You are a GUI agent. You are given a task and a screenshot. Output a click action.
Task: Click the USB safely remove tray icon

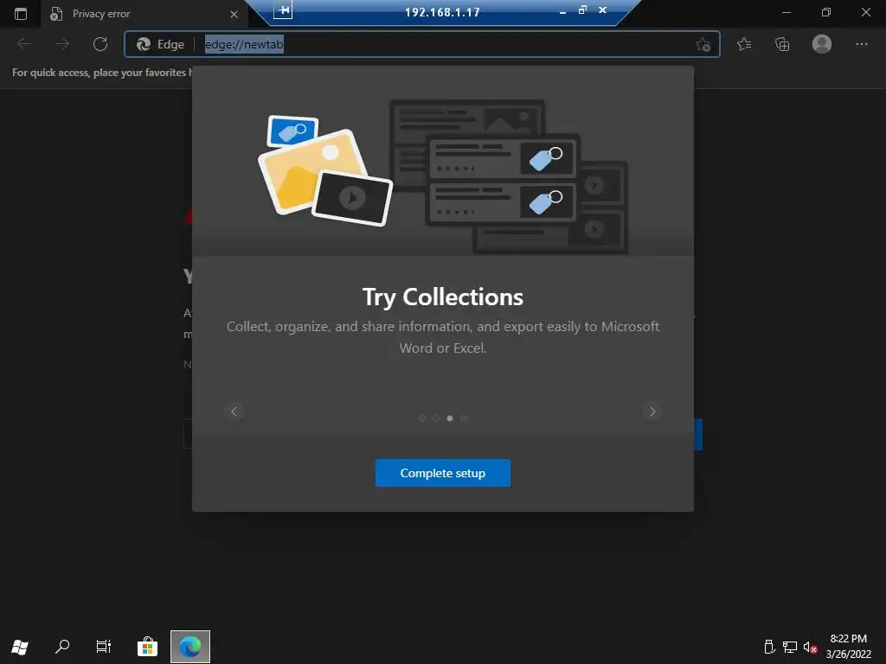[768, 647]
